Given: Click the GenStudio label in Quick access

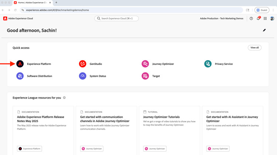Looking at the screenshot, I should 96,64.
